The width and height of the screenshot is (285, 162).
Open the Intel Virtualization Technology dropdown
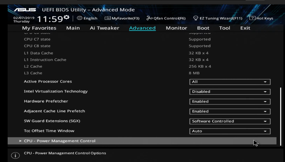coord(230,92)
